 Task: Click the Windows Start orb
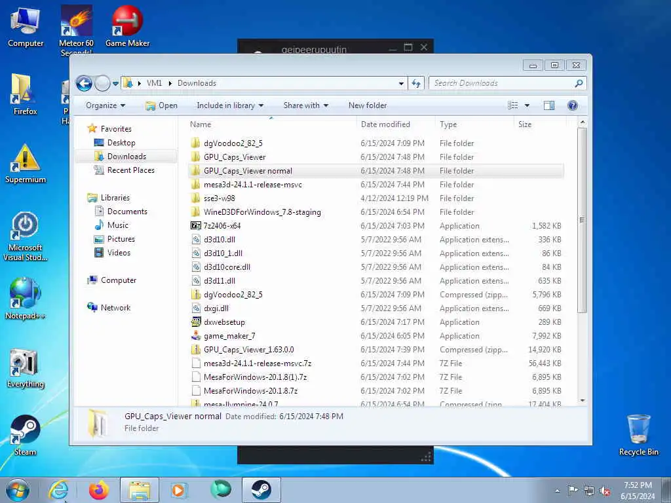18,490
